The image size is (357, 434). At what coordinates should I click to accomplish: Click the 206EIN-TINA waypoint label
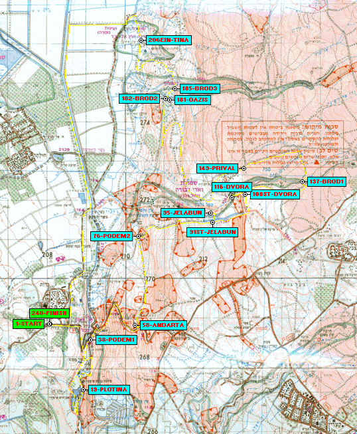(169, 40)
